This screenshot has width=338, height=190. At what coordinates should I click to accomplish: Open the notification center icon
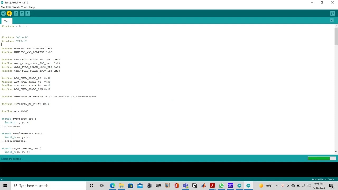click(x=331, y=186)
